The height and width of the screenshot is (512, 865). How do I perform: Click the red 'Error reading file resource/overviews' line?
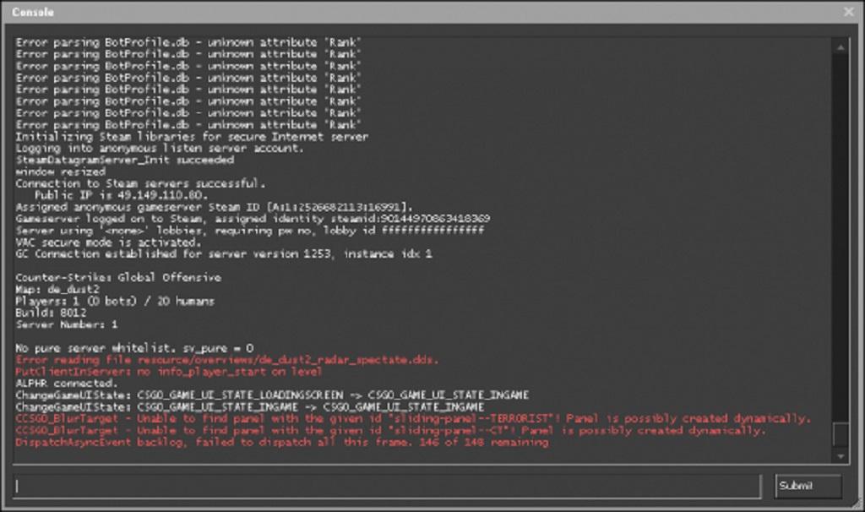tap(226, 360)
